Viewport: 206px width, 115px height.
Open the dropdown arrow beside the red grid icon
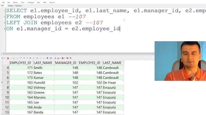point(65,58)
